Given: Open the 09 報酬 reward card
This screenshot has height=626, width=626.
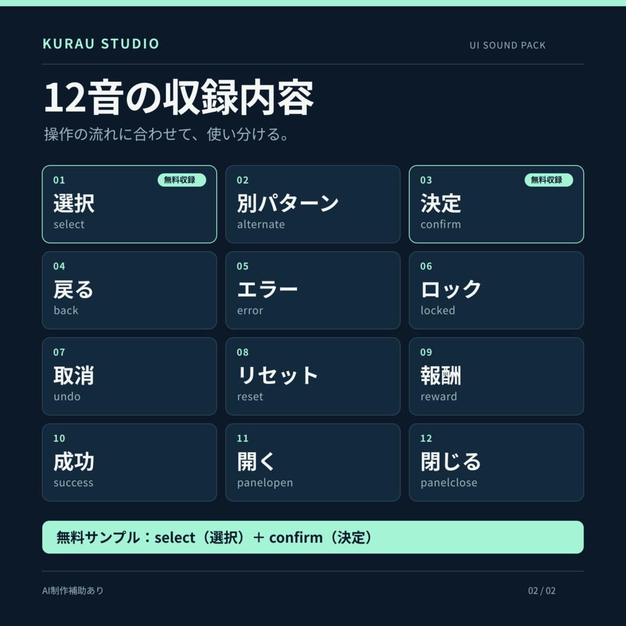Looking at the screenshot, I should tap(496, 377).
